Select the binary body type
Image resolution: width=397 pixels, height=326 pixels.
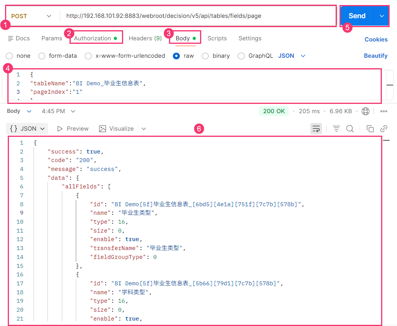pos(205,56)
